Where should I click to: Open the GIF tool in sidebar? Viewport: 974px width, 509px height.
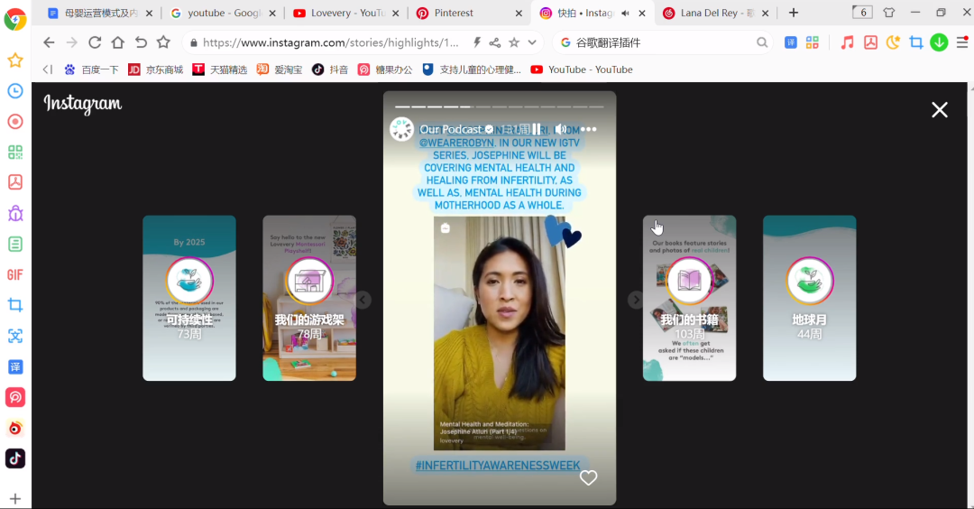pos(15,274)
